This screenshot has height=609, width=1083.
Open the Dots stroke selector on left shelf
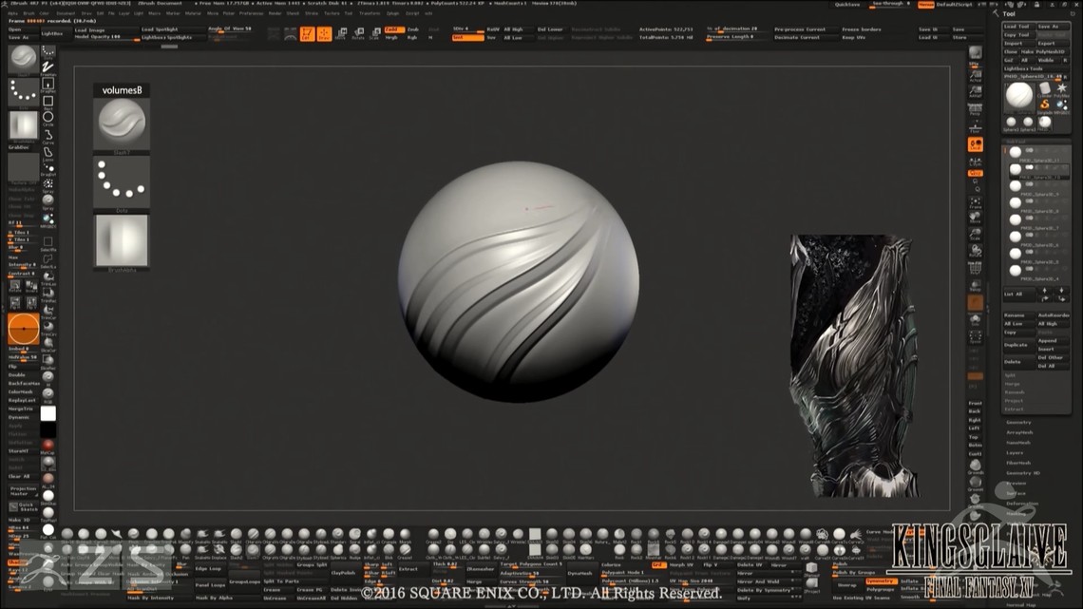click(24, 92)
